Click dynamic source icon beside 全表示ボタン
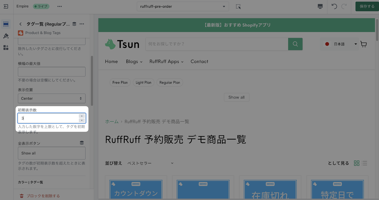The height and width of the screenshot is (200, 379). (82, 143)
